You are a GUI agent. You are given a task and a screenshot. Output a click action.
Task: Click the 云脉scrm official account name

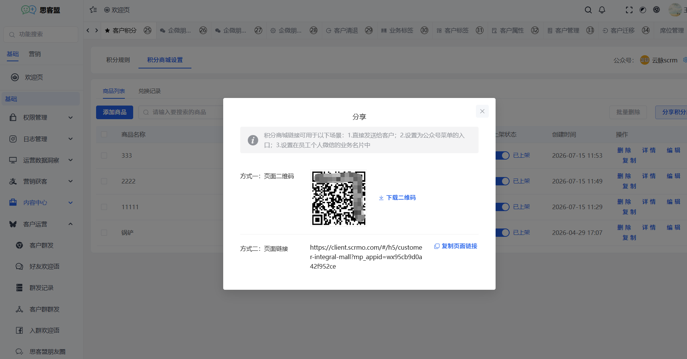(665, 60)
